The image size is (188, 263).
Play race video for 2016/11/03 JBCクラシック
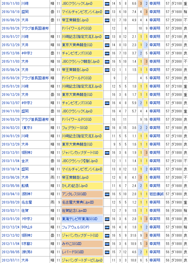coord(107,4)
